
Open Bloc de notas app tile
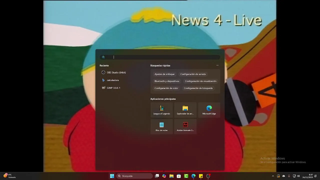click(x=161, y=126)
